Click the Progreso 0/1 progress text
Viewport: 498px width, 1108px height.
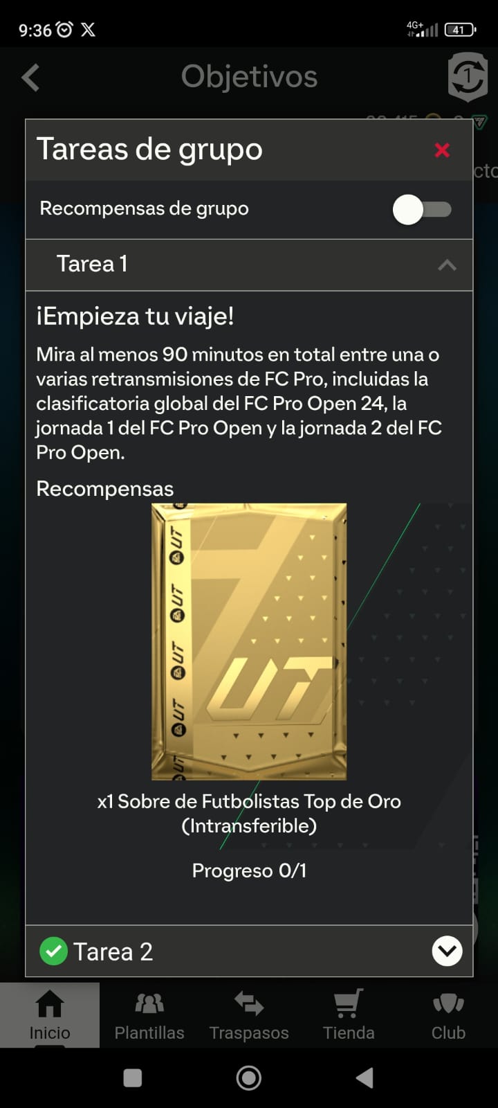249,870
